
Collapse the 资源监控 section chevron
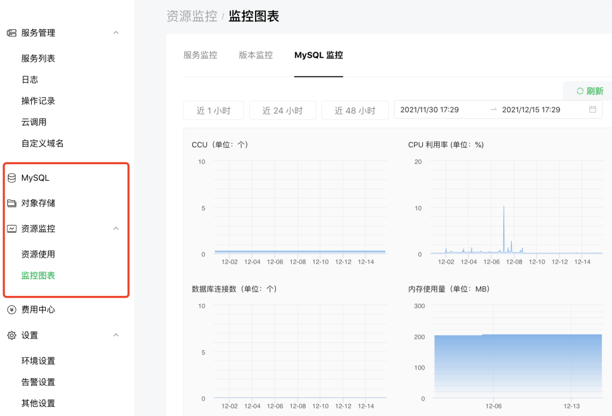(x=116, y=229)
